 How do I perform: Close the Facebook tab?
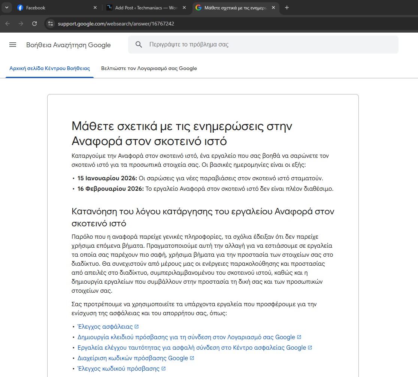click(x=95, y=7)
